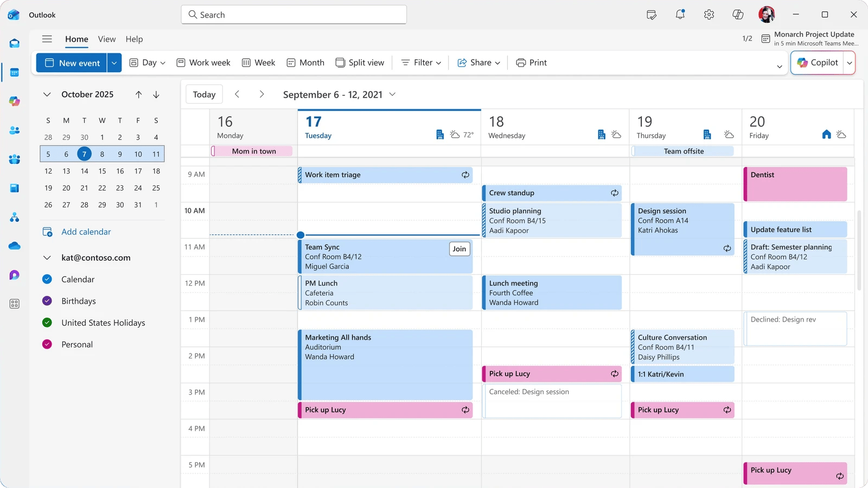Select Work week view
Image resolution: width=868 pixels, height=488 pixels.
pyautogui.click(x=203, y=63)
